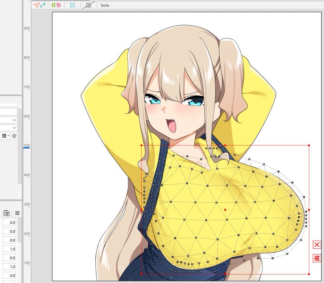Click the 100 mark on vertical ruler
Viewport: 324px width, 283px height.
(27, 263)
